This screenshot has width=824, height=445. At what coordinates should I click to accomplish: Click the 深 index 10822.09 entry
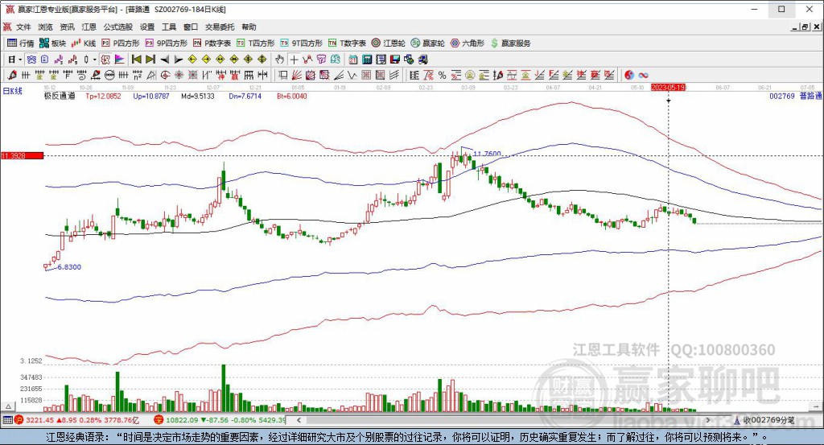(x=220, y=420)
